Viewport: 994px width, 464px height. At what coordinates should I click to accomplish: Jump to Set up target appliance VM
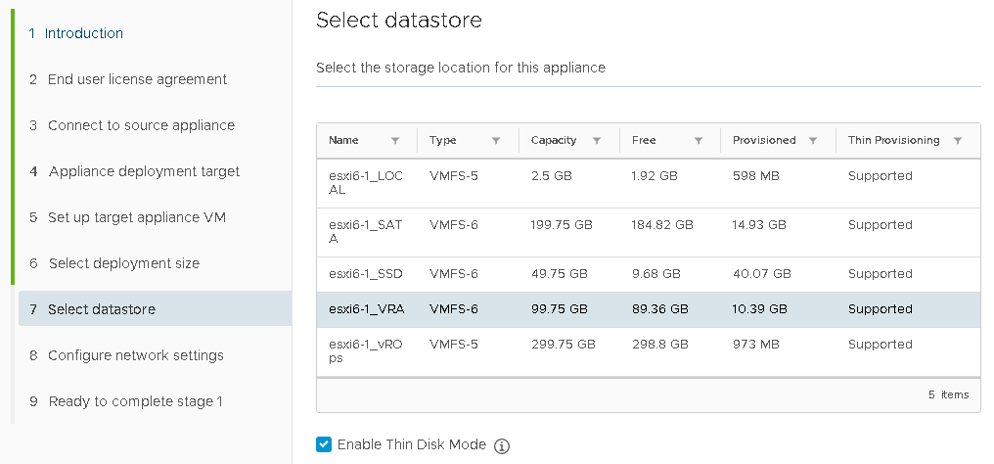tap(137, 217)
